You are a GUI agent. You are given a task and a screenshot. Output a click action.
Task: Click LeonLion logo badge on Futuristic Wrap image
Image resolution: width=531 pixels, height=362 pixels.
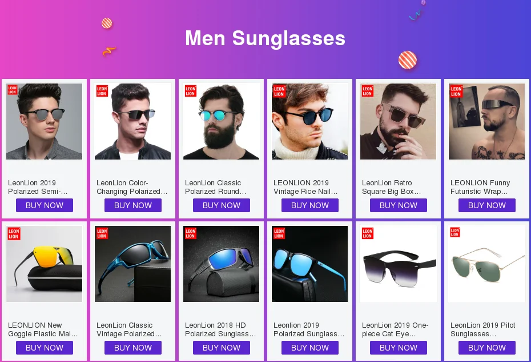[456, 92]
